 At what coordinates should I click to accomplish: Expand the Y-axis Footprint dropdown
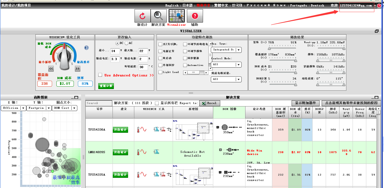pyautogui.click(x=39, y=108)
